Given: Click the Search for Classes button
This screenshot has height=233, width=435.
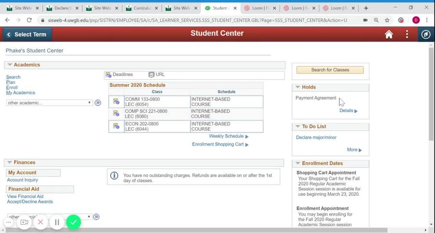Looking at the screenshot, I should 330,70.
